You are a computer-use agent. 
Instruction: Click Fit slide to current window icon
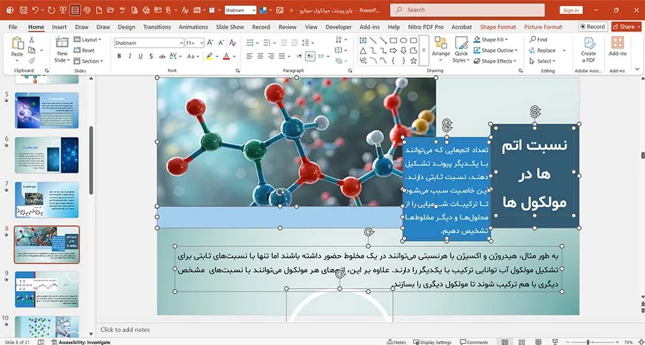pyautogui.click(x=640, y=342)
